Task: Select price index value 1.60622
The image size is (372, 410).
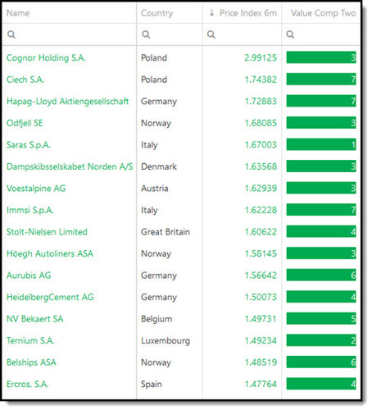Action: pyautogui.click(x=261, y=232)
